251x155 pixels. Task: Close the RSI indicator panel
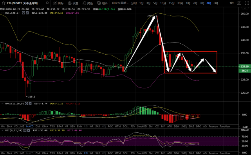(29, 130)
